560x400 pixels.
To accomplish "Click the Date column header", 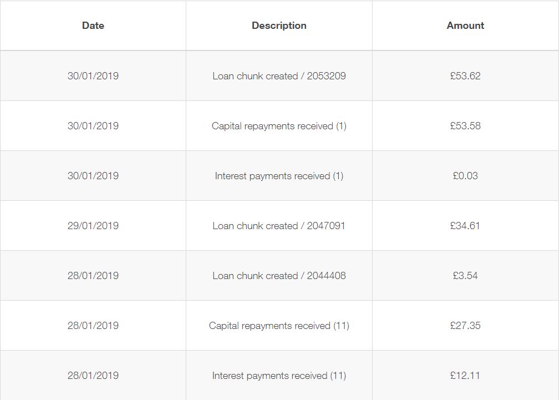I will 93,26.
